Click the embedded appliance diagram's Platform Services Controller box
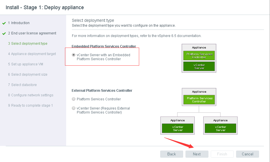 [x=199, y=56]
